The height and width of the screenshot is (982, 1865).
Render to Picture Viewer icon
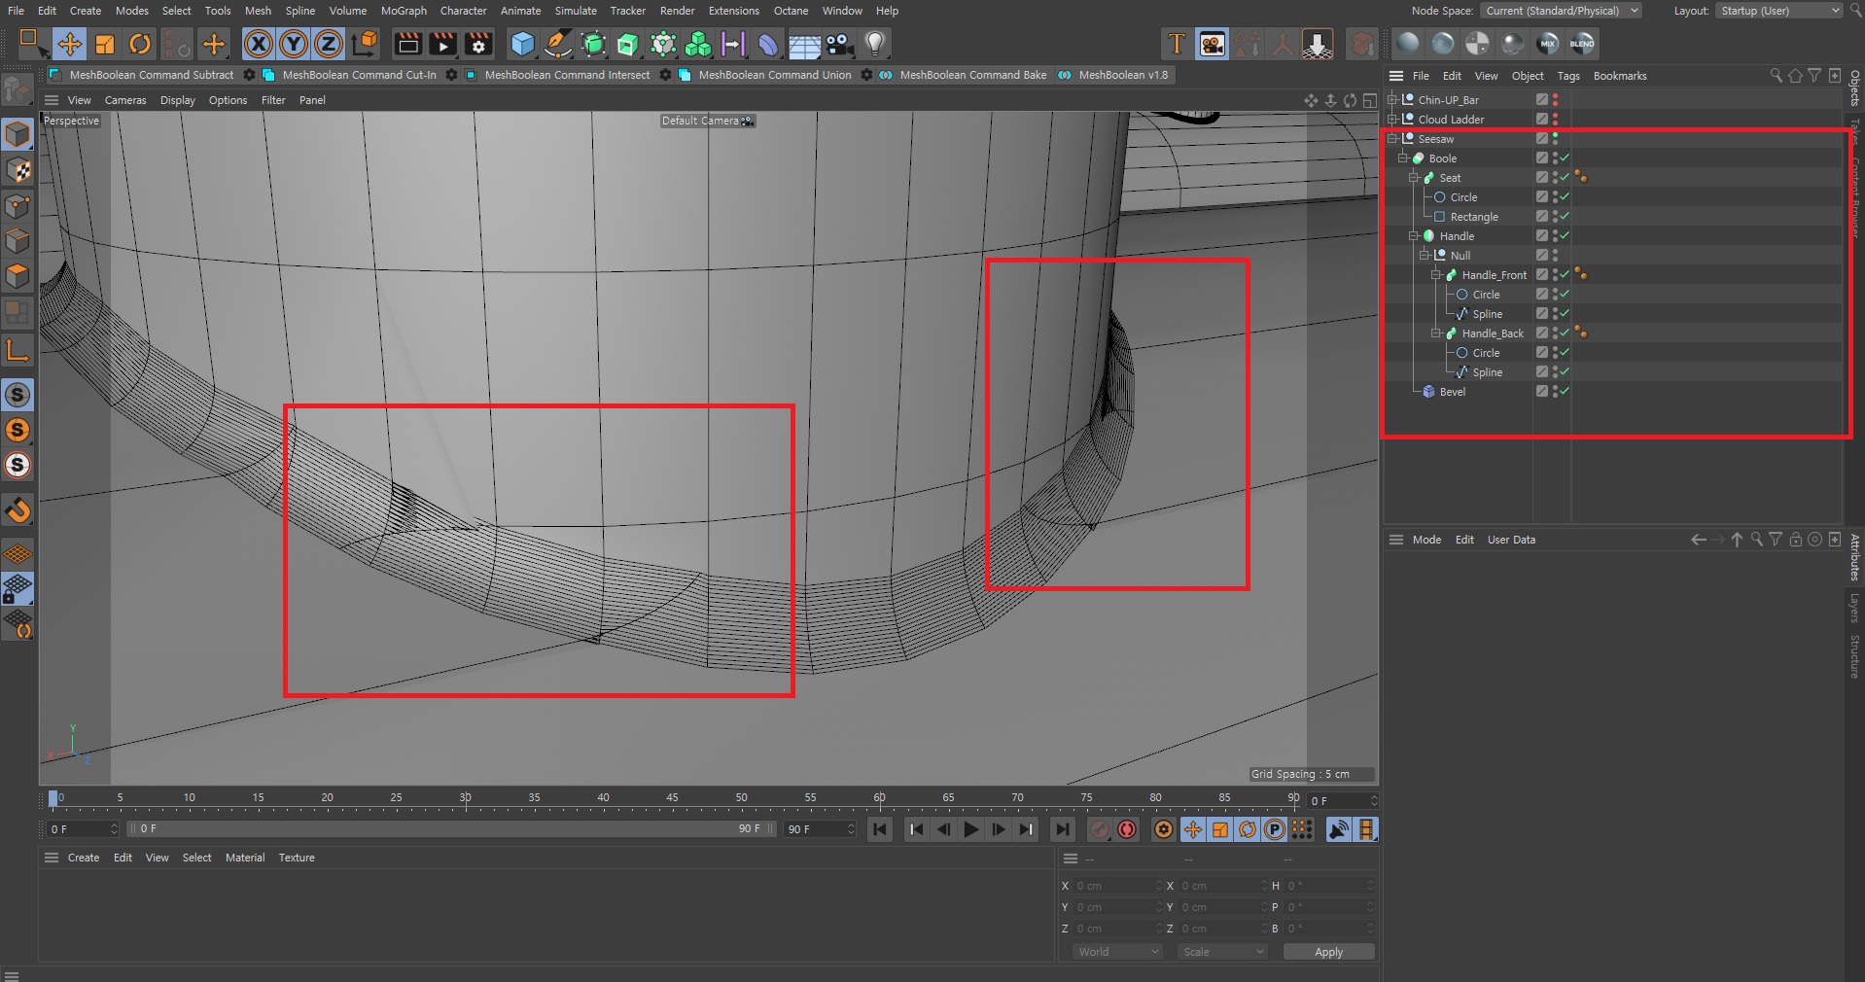tap(442, 44)
